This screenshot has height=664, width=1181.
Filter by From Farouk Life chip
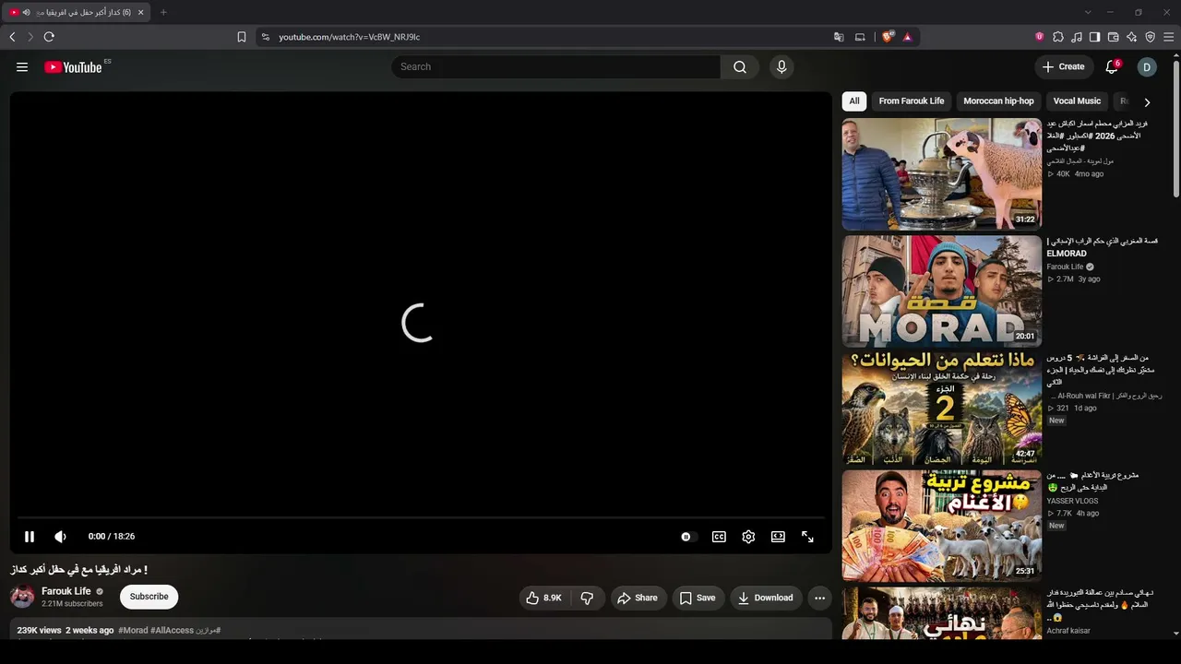pos(912,101)
